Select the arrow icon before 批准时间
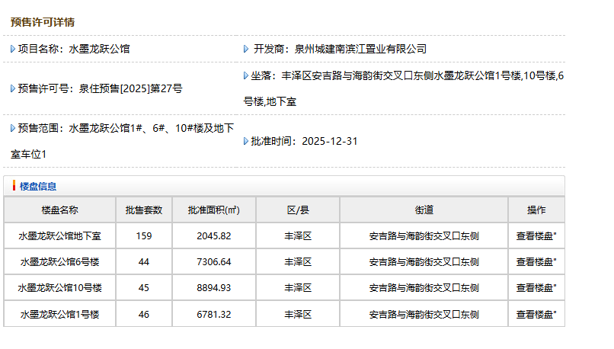Image resolution: width=614 pixels, height=349 pixels. (246, 141)
